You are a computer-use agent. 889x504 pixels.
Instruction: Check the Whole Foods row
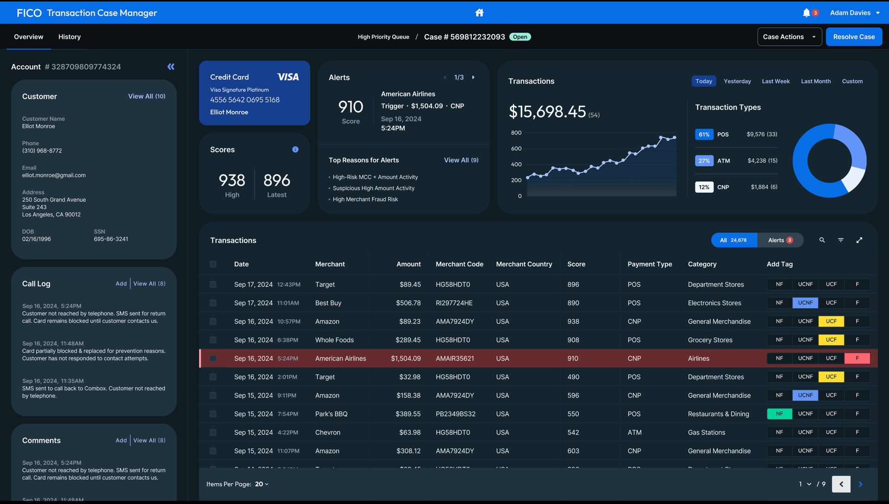213,340
